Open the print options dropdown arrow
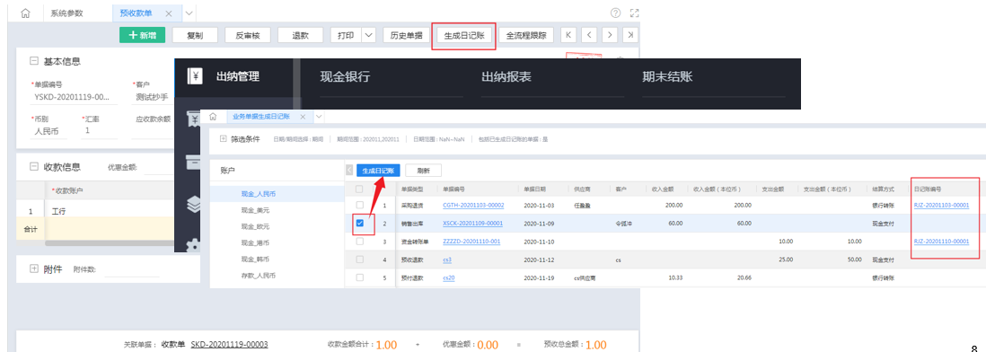This screenshot has width=986, height=352. (x=368, y=35)
